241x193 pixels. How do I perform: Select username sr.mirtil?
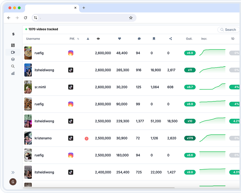(x=40, y=87)
